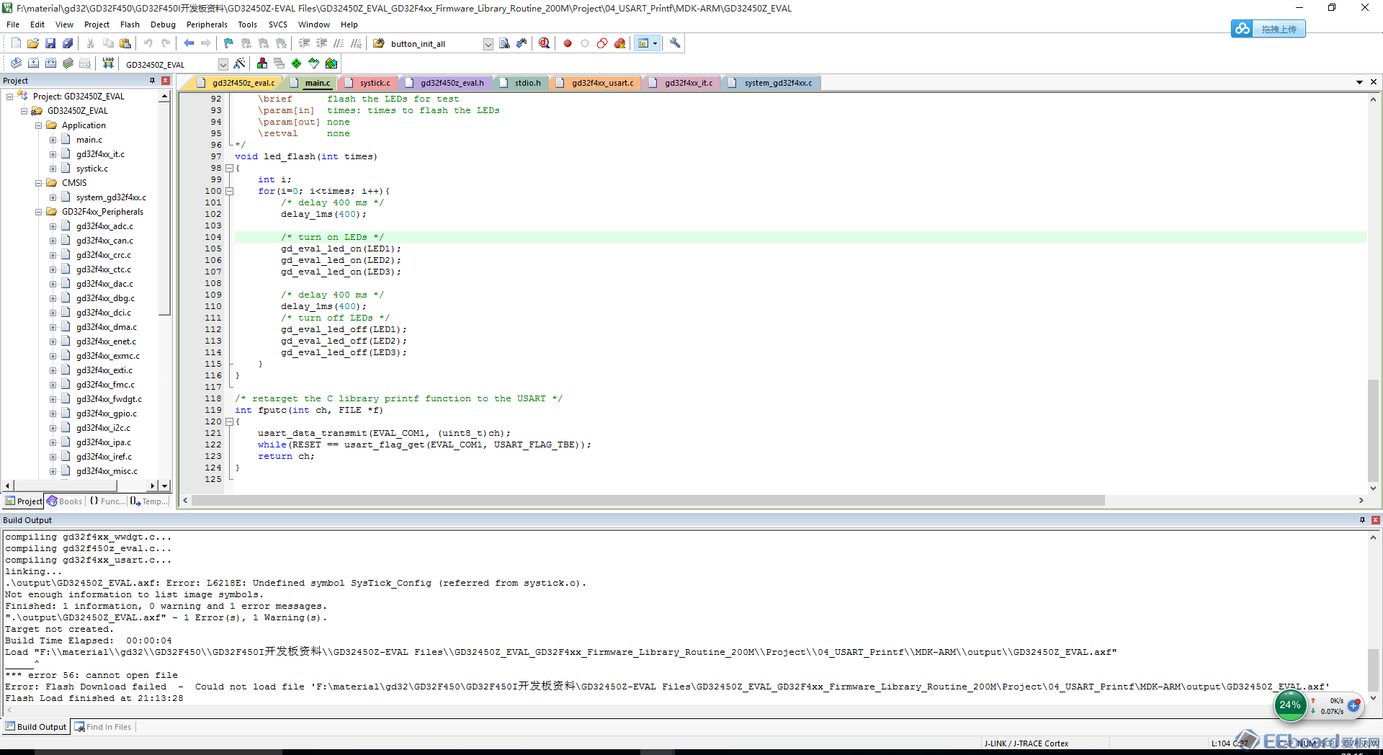Open the editor tab list dropdown arrow
Viewport: 1383px width, 755px height.
pos(1359,82)
